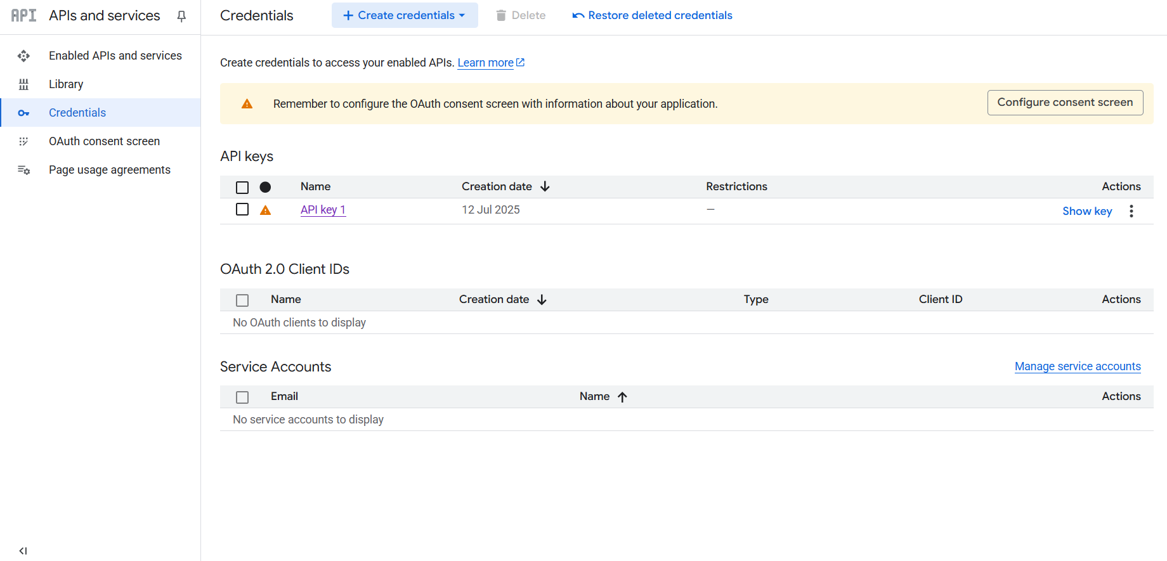Click the API keys section heading
1167x561 pixels.
[247, 156]
